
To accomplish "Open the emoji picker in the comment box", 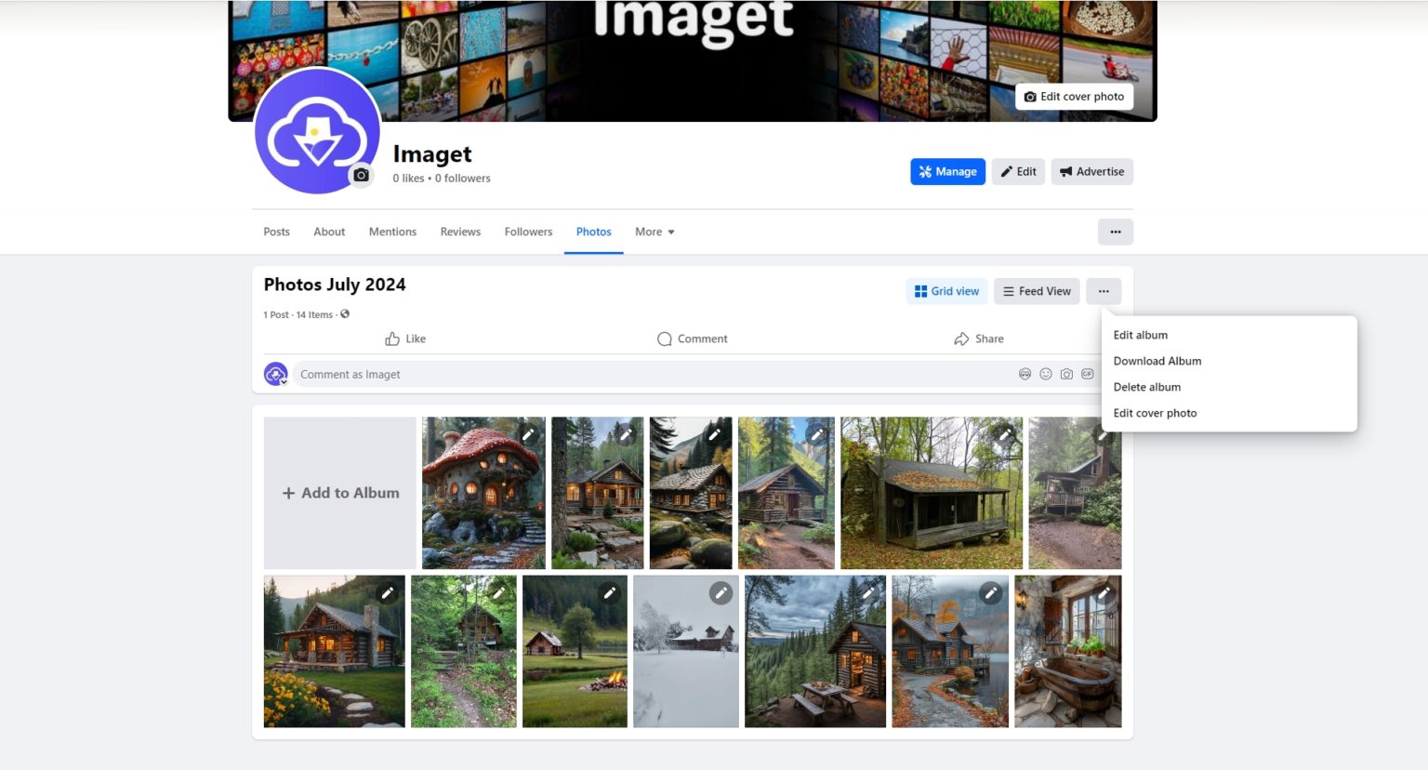I will (1045, 374).
